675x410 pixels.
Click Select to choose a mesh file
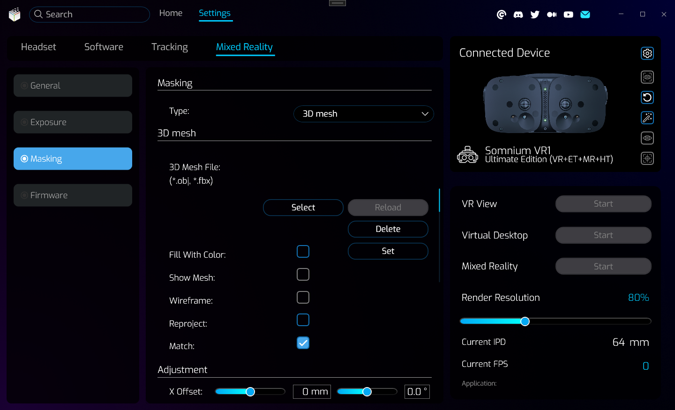click(x=303, y=208)
